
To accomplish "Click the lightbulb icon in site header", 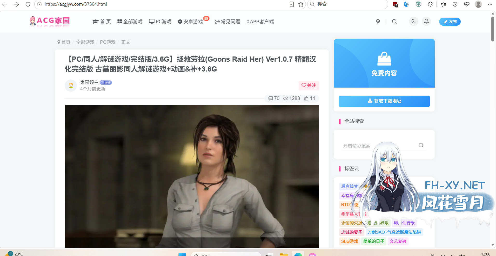I will (378, 22).
